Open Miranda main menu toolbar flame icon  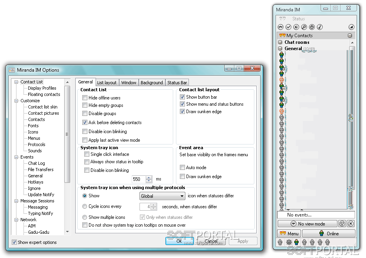[280, 27]
